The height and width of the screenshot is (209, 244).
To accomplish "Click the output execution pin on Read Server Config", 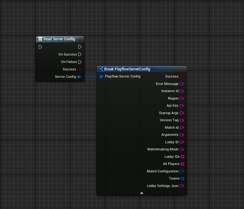I will (80, 47).
